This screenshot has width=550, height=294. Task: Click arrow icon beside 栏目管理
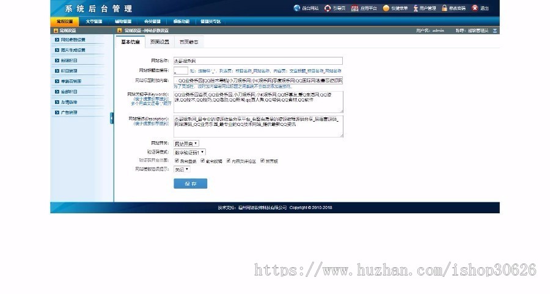pos(57,71)
